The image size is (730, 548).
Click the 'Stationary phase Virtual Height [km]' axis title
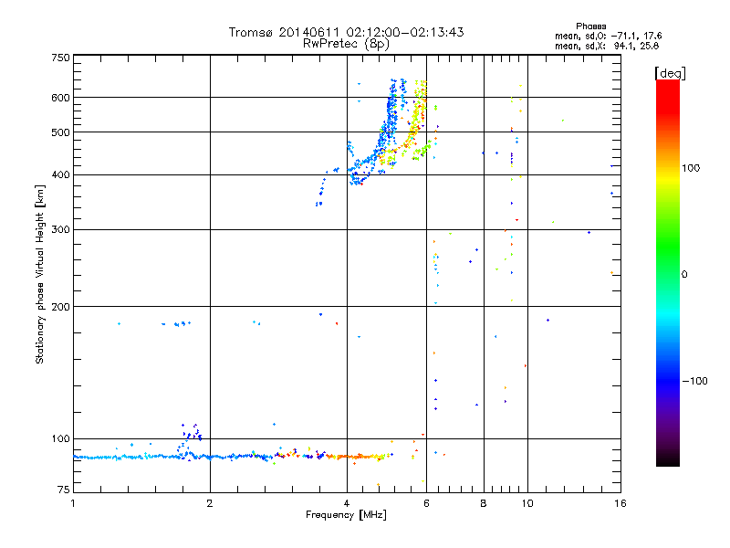pyautogui.click(x=40, y=274)
